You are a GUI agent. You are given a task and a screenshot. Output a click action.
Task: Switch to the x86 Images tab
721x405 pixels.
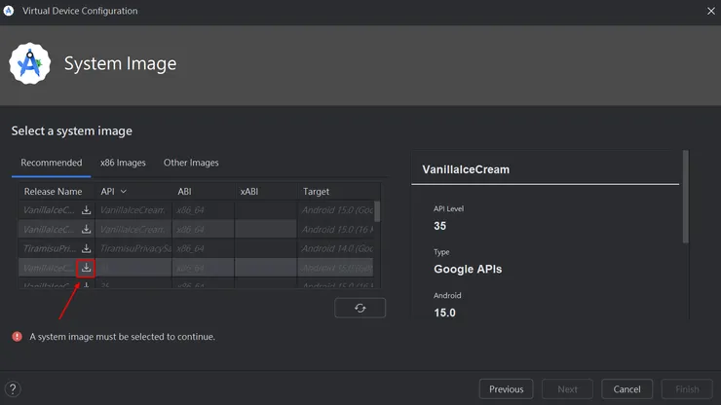[x=123, y=163]
